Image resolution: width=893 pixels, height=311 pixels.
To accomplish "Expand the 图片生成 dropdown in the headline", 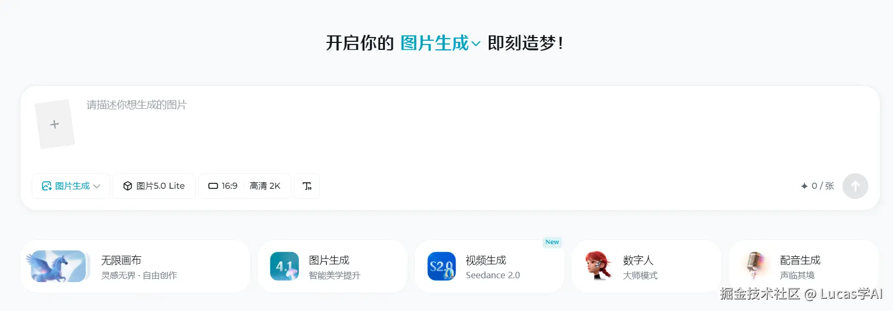I will [x=441, y=43].
